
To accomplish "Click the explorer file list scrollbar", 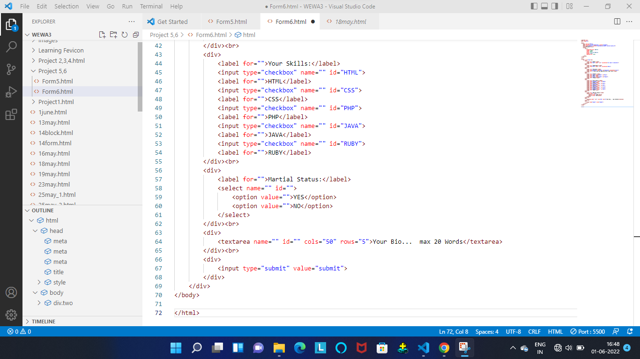I will coord(140,77).
